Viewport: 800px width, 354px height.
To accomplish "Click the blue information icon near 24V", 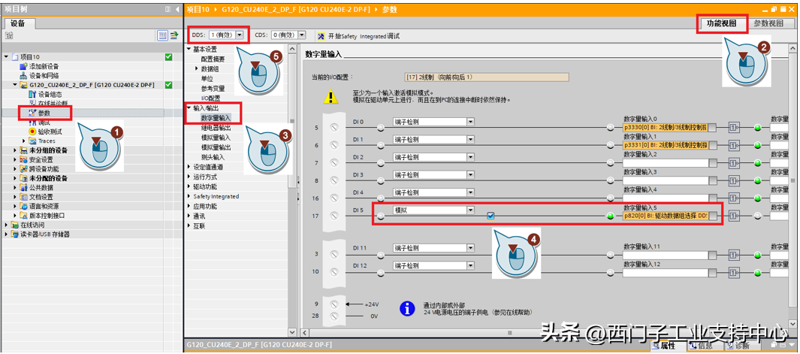I will (406, 308).
